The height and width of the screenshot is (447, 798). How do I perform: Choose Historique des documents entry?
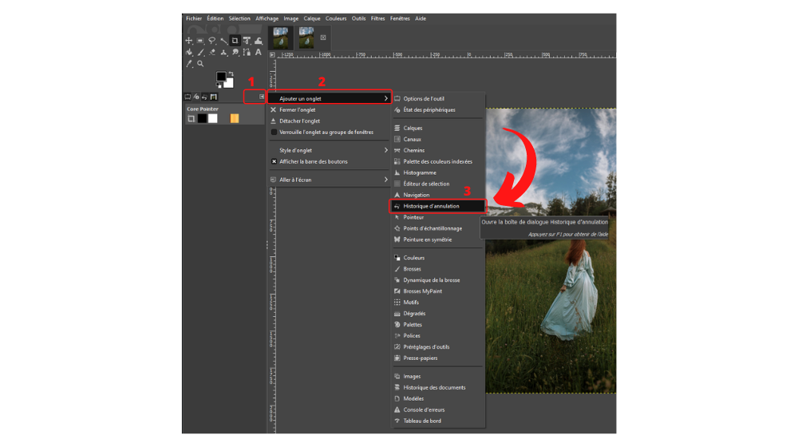pos(437,387)
